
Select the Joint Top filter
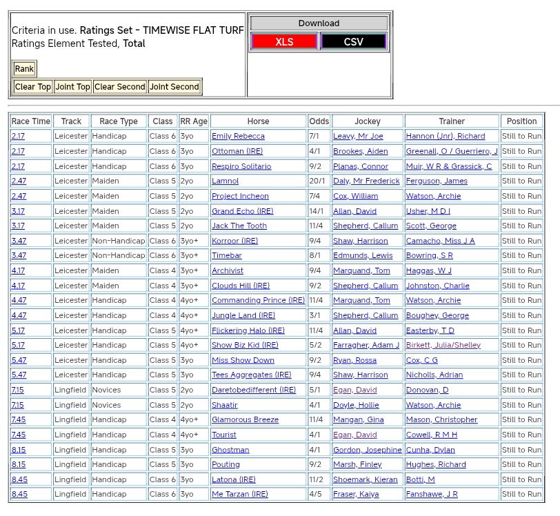pos(73,87)
